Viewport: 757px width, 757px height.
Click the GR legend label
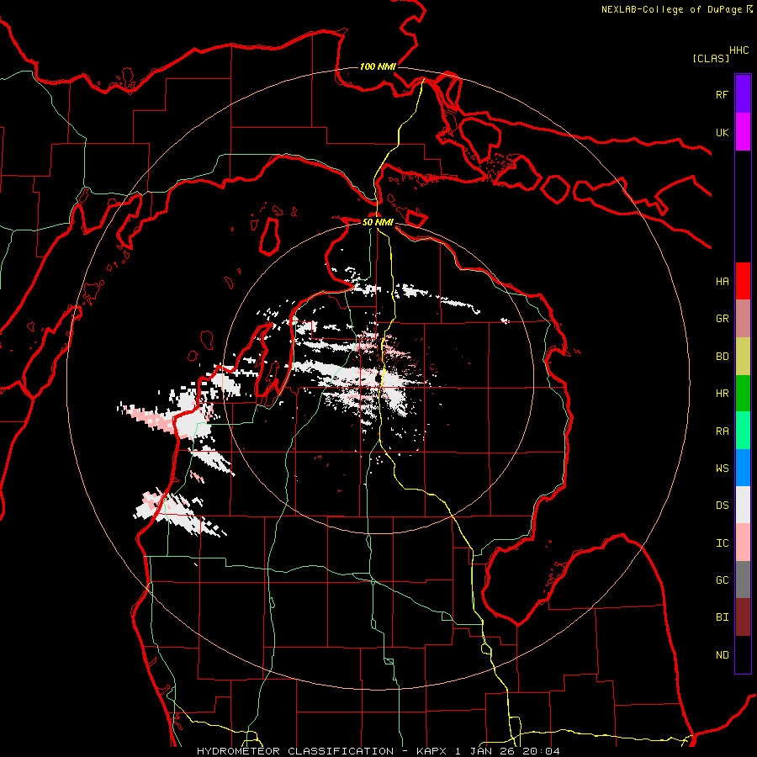point(722,319)
